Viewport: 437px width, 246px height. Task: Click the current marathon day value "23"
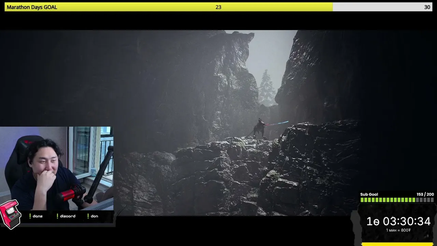[x=218, y=7]
